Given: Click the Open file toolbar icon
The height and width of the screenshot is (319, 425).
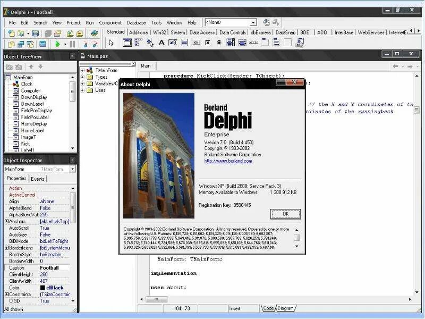Looking at the screenshot, I should pyautogui.click(x=21, y=33).
